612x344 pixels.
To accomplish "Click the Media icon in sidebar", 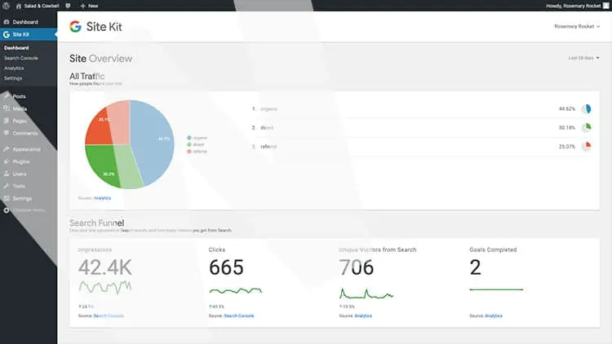I will (x=7, y=108).
